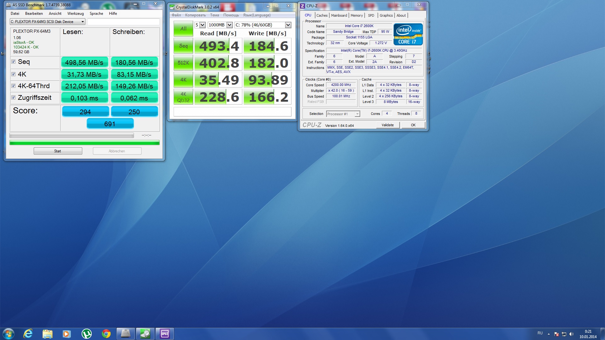Open Windows Explorer folder icon
Screen dimensions: 605x340
coord(47,334)
